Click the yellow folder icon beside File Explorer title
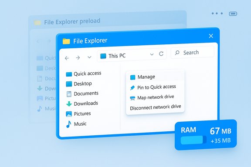Screen dimensions: 251x167 (66, 41)
